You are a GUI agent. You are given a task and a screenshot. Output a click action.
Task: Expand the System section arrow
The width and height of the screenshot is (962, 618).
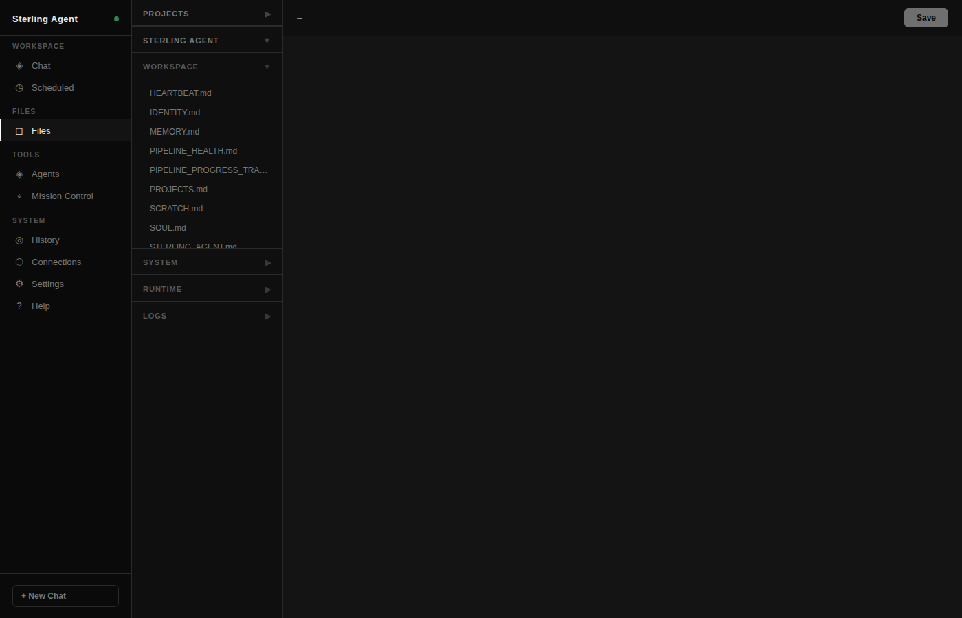[268, 263]
